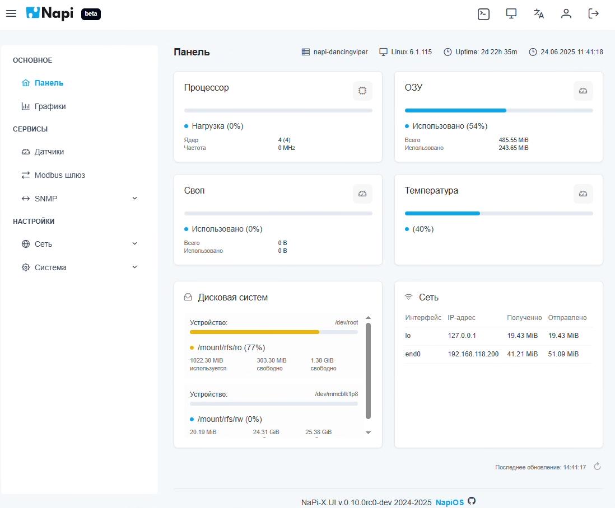Toggle the hamburger sidebar menu
Screen dimensions: 615x508
pos(11,13)
